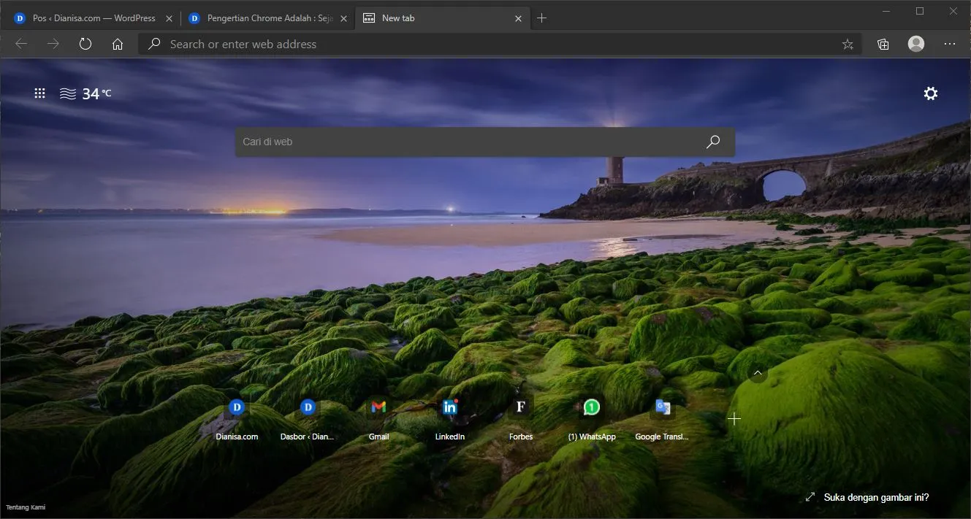Switch to the Pengertian Chrome Adalah tab

pos(263,18)
